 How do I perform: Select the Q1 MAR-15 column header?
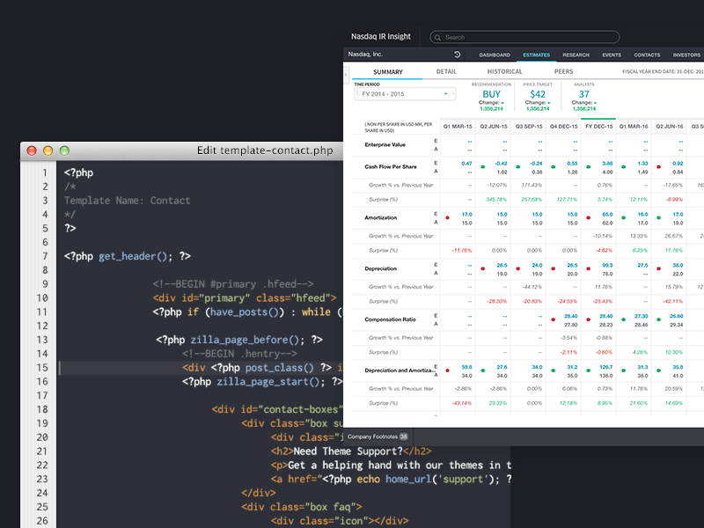458,127
